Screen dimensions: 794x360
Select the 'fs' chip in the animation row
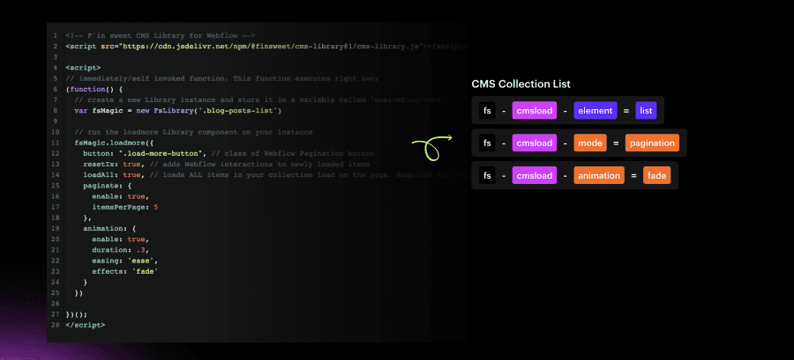point(487,176)
